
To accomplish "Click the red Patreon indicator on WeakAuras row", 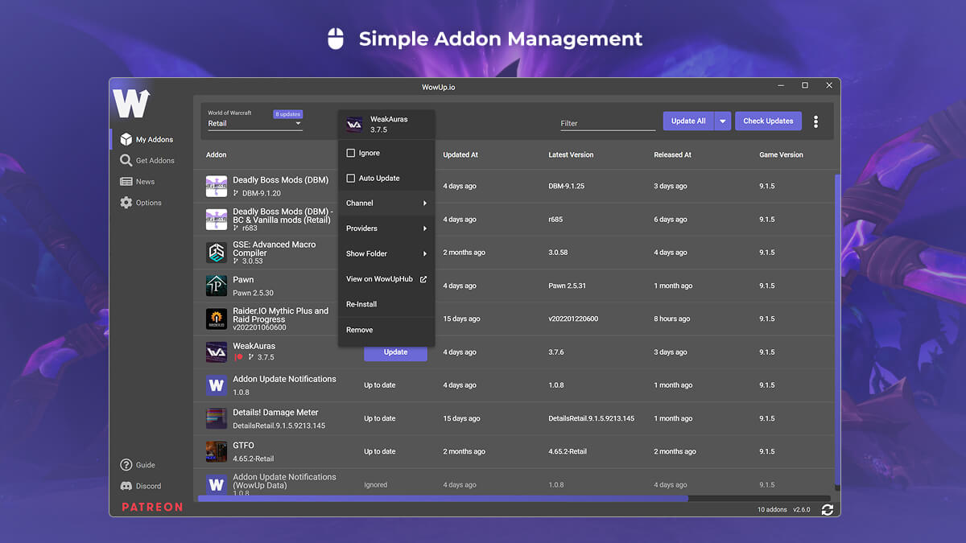I will click(238, 357).
